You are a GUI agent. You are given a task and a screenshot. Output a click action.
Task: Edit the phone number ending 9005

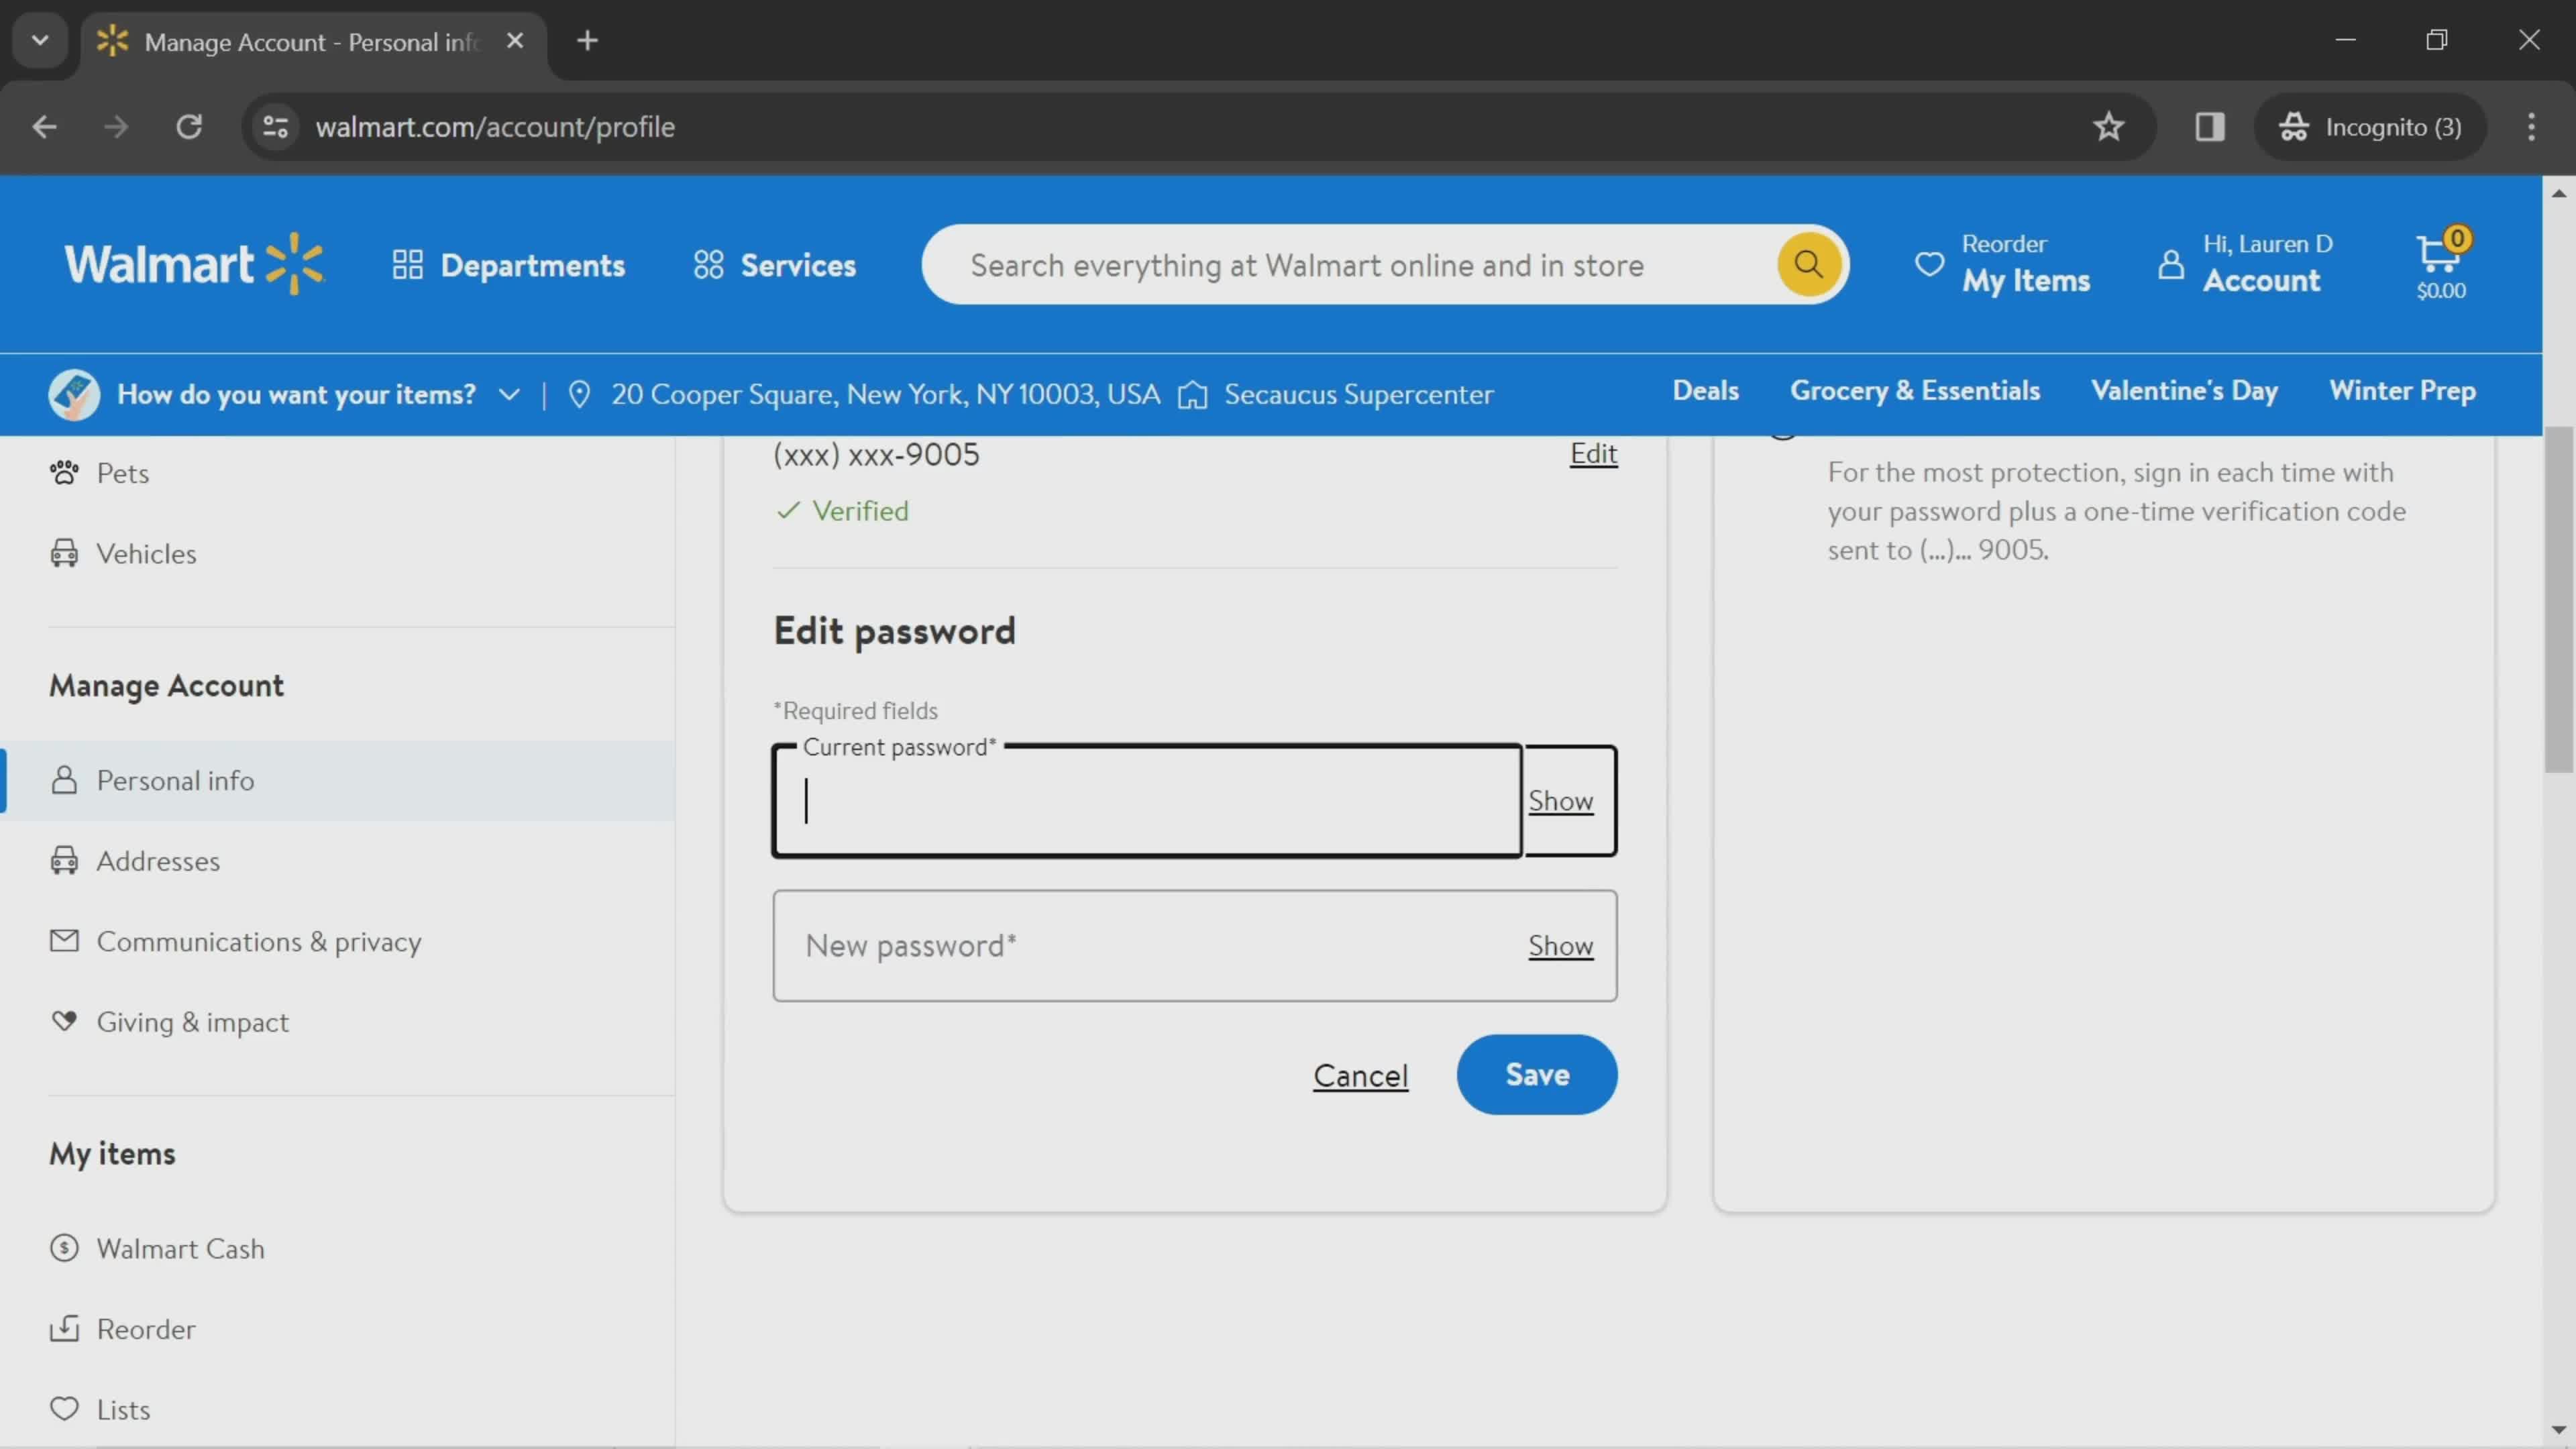1593,454
